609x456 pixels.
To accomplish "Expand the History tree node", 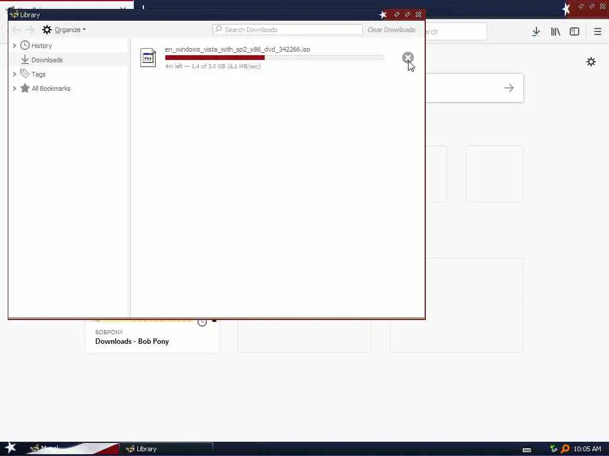I will [x=14, y=46].
